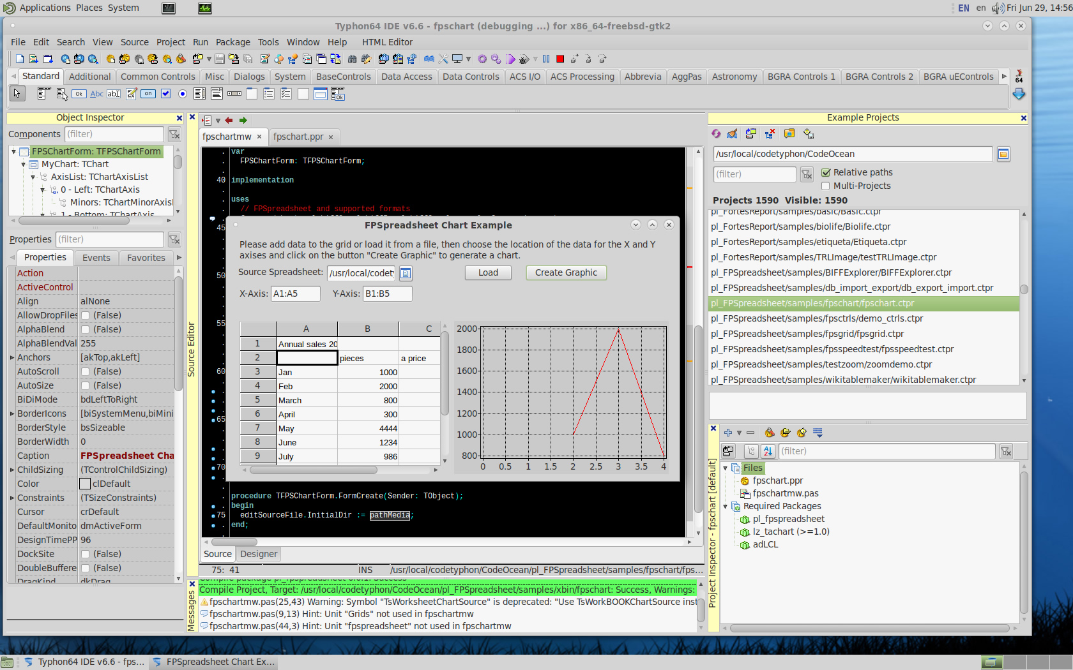Switch to the Designer tab below the editor
The image size is (1073, 670).
click(x=259, y=554)
